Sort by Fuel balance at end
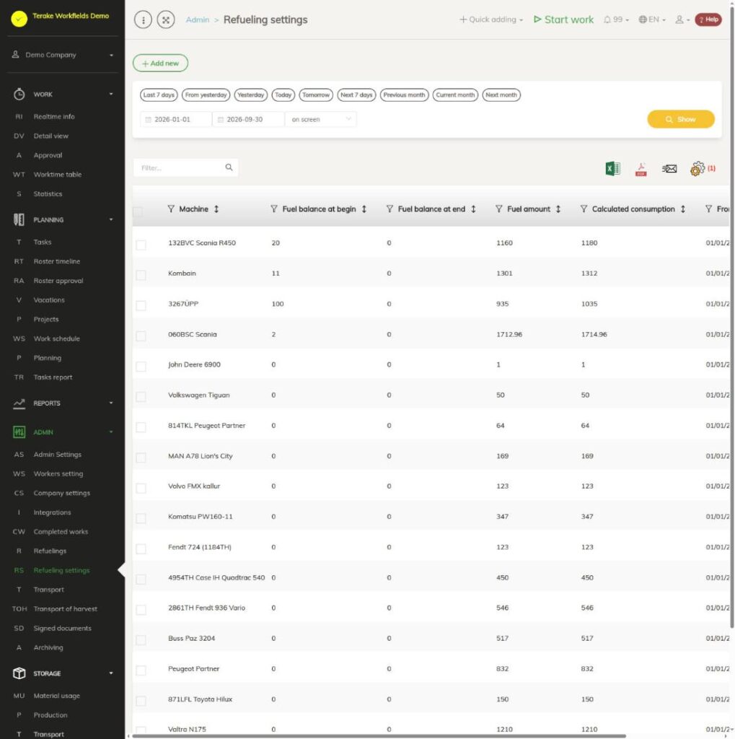The width and height of the screenshot is (735, 739). pos(473,209)
